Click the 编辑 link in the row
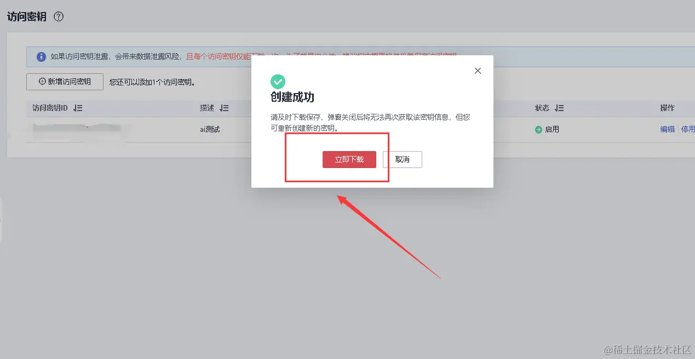Viewport: 695px width, 359px height. coord(667,130)
